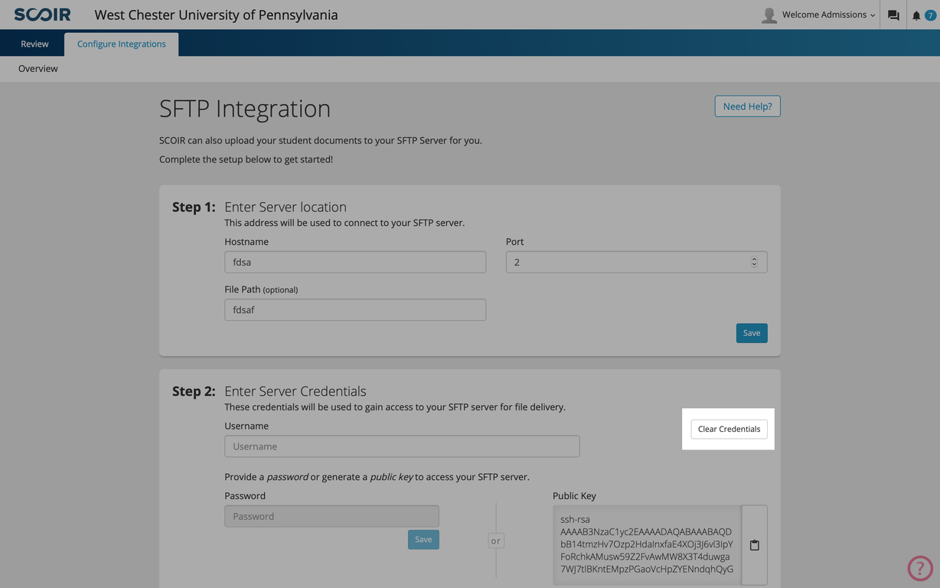This screenshot has height=588, width=940.
Task: Focus the File Path input field
Action: point(355,309)
